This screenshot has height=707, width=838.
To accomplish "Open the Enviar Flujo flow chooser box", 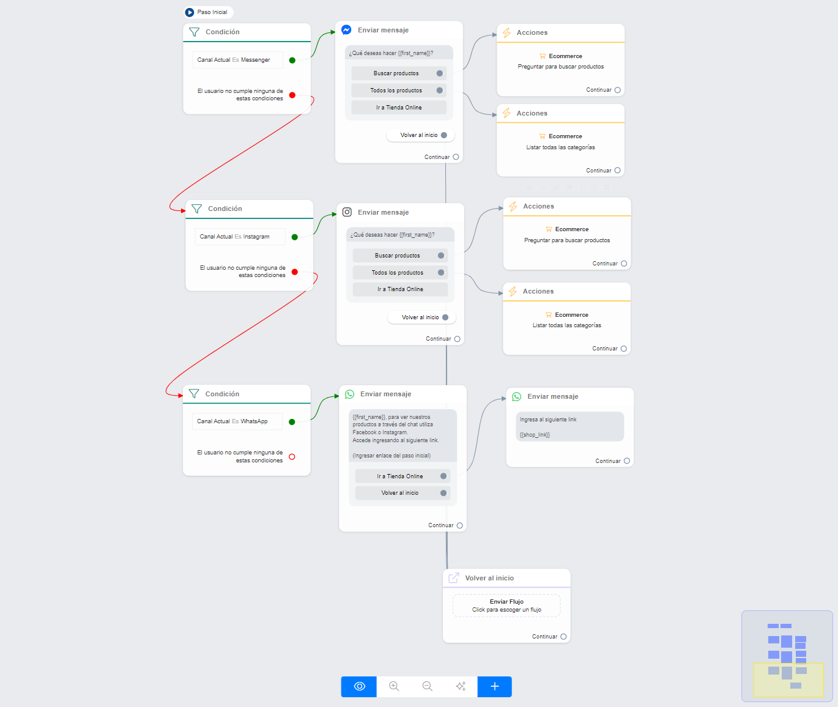I will point(506,605).
